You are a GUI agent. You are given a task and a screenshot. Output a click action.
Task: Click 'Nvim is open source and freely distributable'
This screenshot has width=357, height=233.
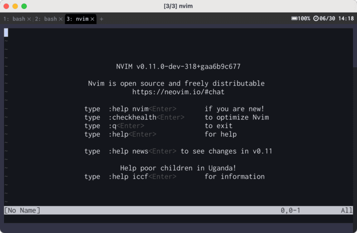pos(176,84)
